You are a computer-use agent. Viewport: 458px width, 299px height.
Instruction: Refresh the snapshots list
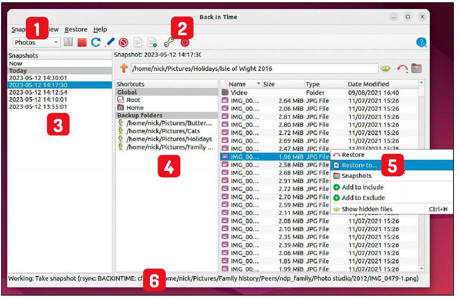[96, 43]
